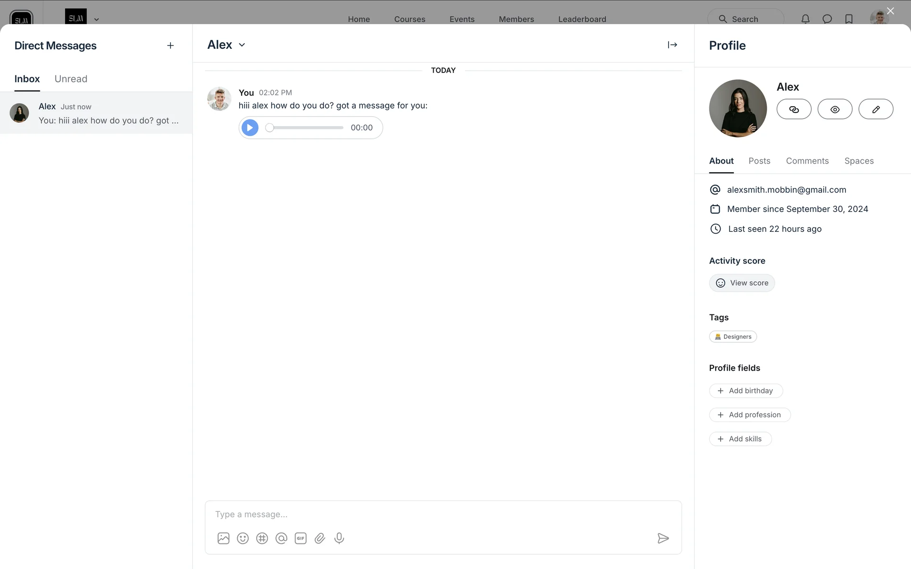Click the image upload icon in composer

click(x=223, y=538)
